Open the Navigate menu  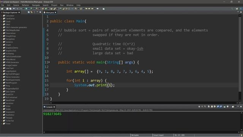(x=36, y=5)
